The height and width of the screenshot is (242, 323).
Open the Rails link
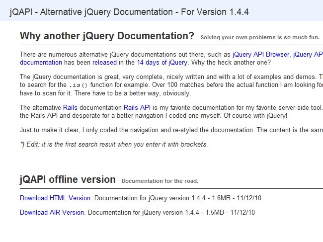click(x=70, y=107)
